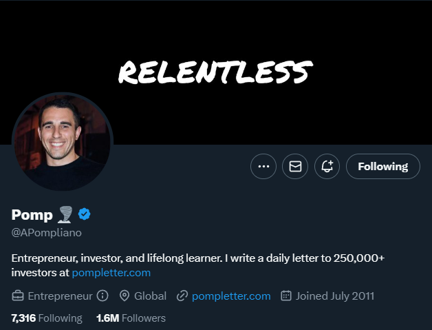
Task: Click the location pin icon
Action: 125,296
